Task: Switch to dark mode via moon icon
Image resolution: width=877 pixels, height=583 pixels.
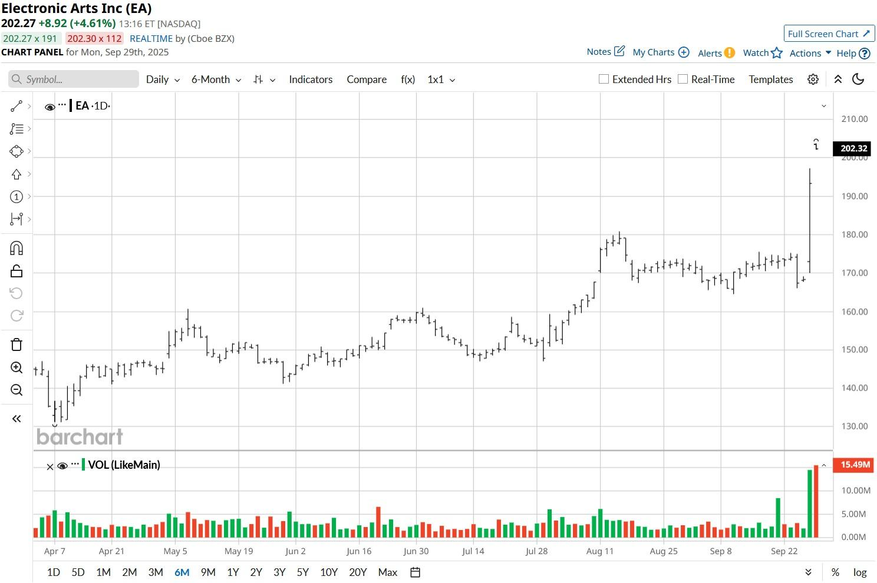Action: [x=858, y=79]
